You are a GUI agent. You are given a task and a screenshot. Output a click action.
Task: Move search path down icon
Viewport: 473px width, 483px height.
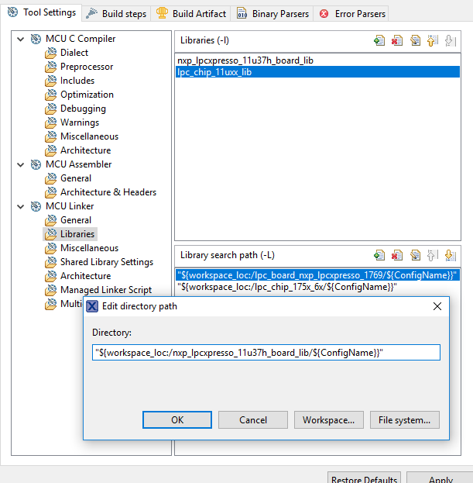coord(451,255)
